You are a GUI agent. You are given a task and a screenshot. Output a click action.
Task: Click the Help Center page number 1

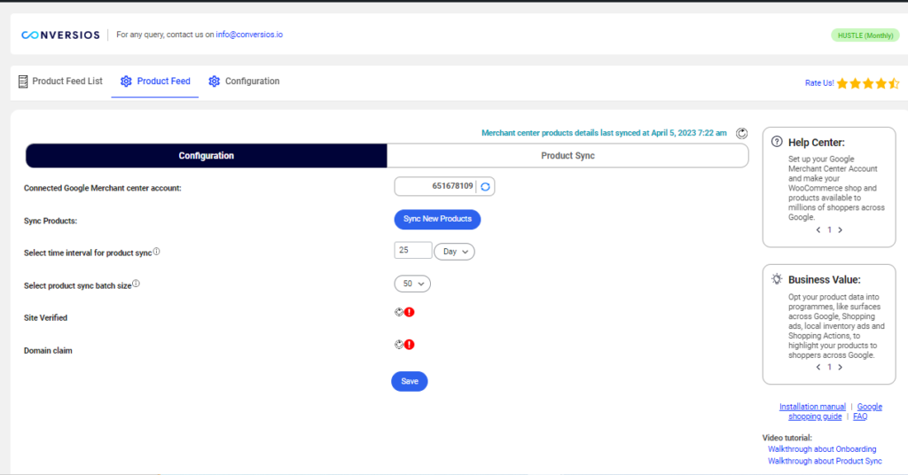pos(829,230)
